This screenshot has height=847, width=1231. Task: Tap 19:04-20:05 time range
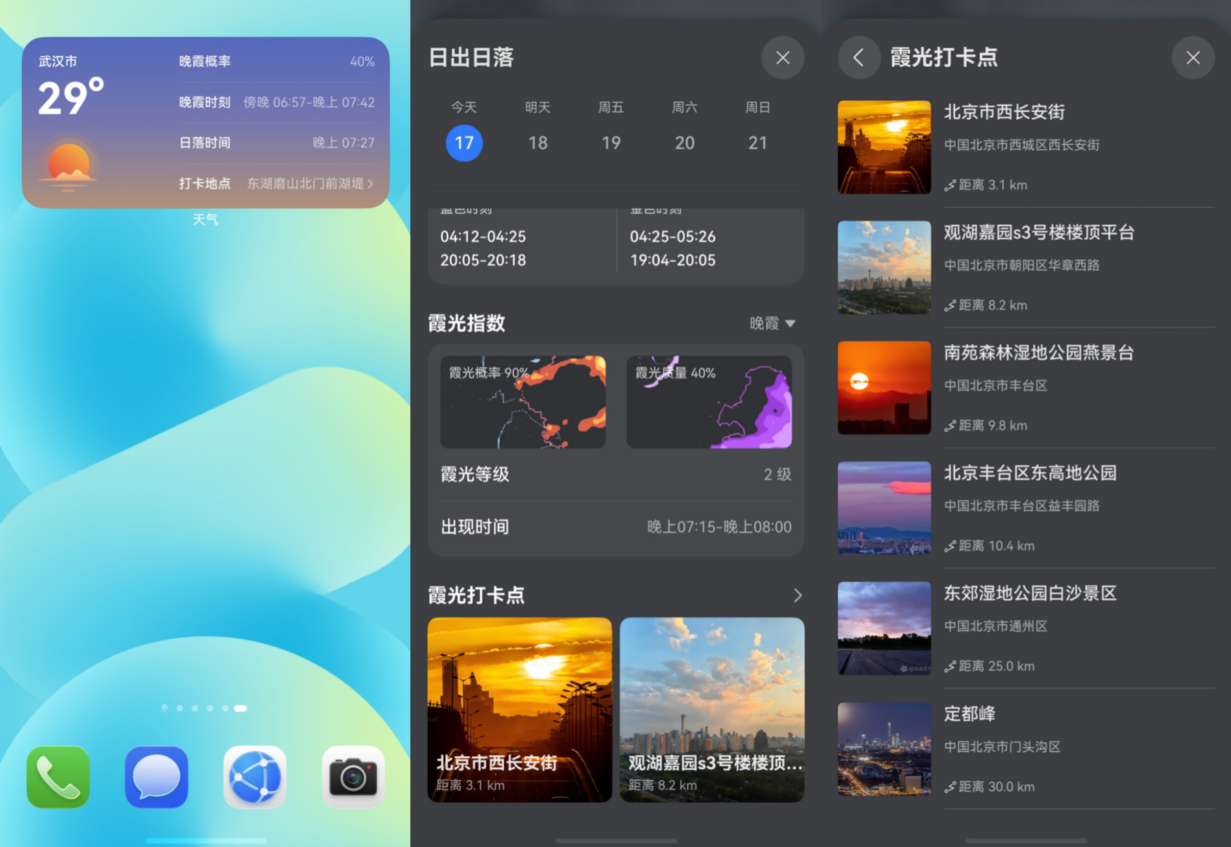[673, 260]
